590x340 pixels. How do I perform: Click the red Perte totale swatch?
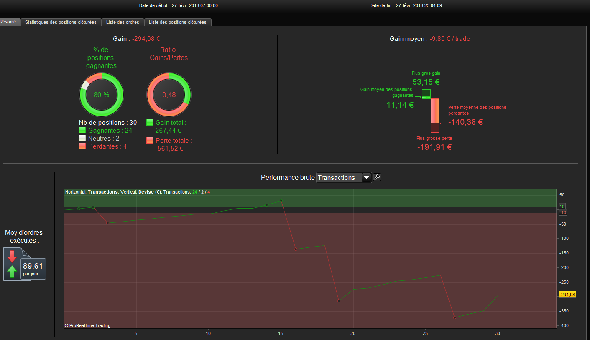click(x=150, y=141)
